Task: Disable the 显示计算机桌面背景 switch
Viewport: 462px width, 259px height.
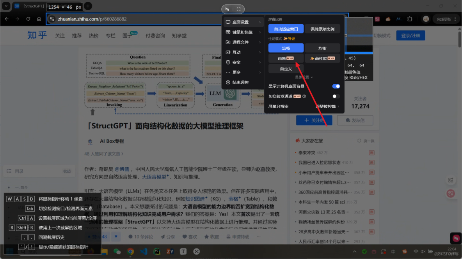Action: point(336,86)
